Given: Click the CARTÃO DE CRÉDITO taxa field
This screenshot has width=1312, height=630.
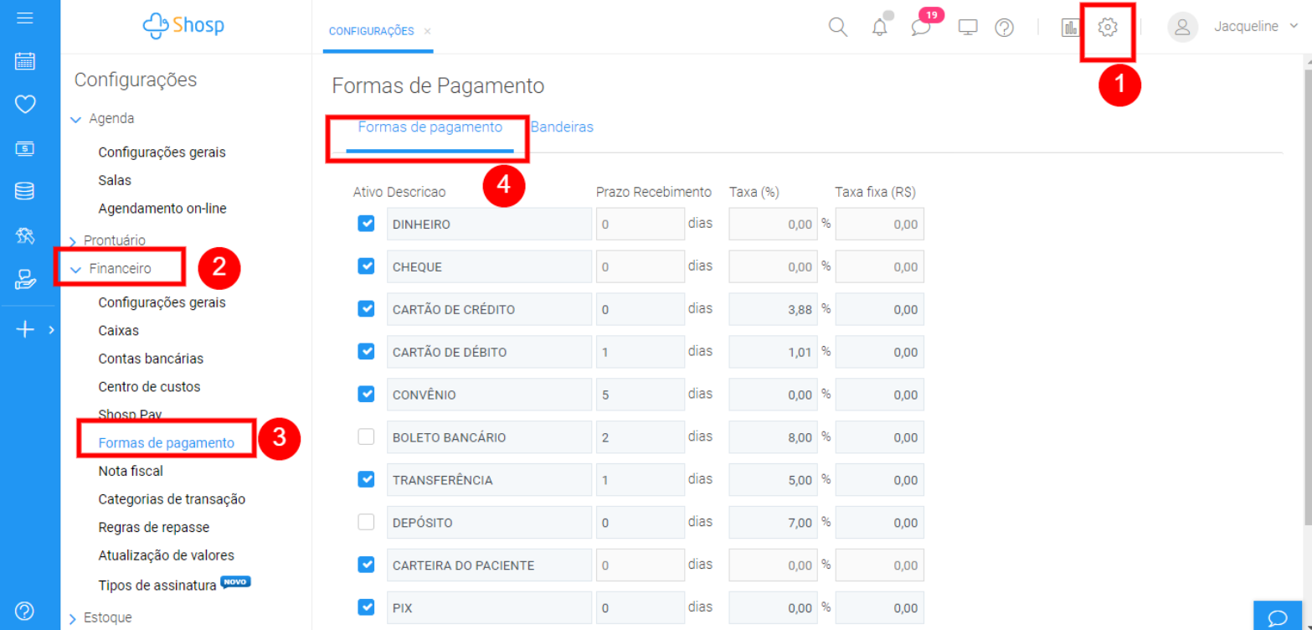Looking at the screenshot, I should pos(773,309).
